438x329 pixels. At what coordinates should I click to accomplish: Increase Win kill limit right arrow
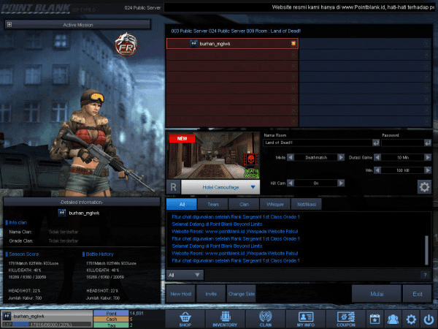tap(428, 170)
